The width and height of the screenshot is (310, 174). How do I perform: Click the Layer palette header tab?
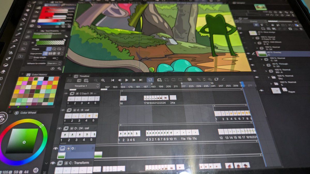click(x=244, y=18)
